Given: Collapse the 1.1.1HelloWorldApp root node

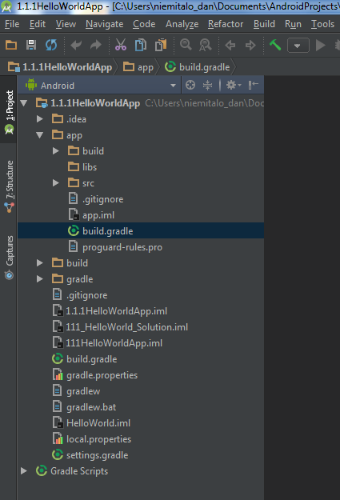Looking at the screenshot, I should click(x=24, y=103).
